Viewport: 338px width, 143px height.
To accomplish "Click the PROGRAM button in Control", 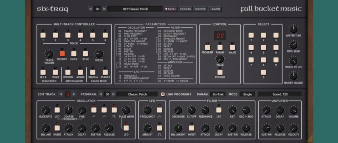I will pyautogui.click(x=207, y=47).
